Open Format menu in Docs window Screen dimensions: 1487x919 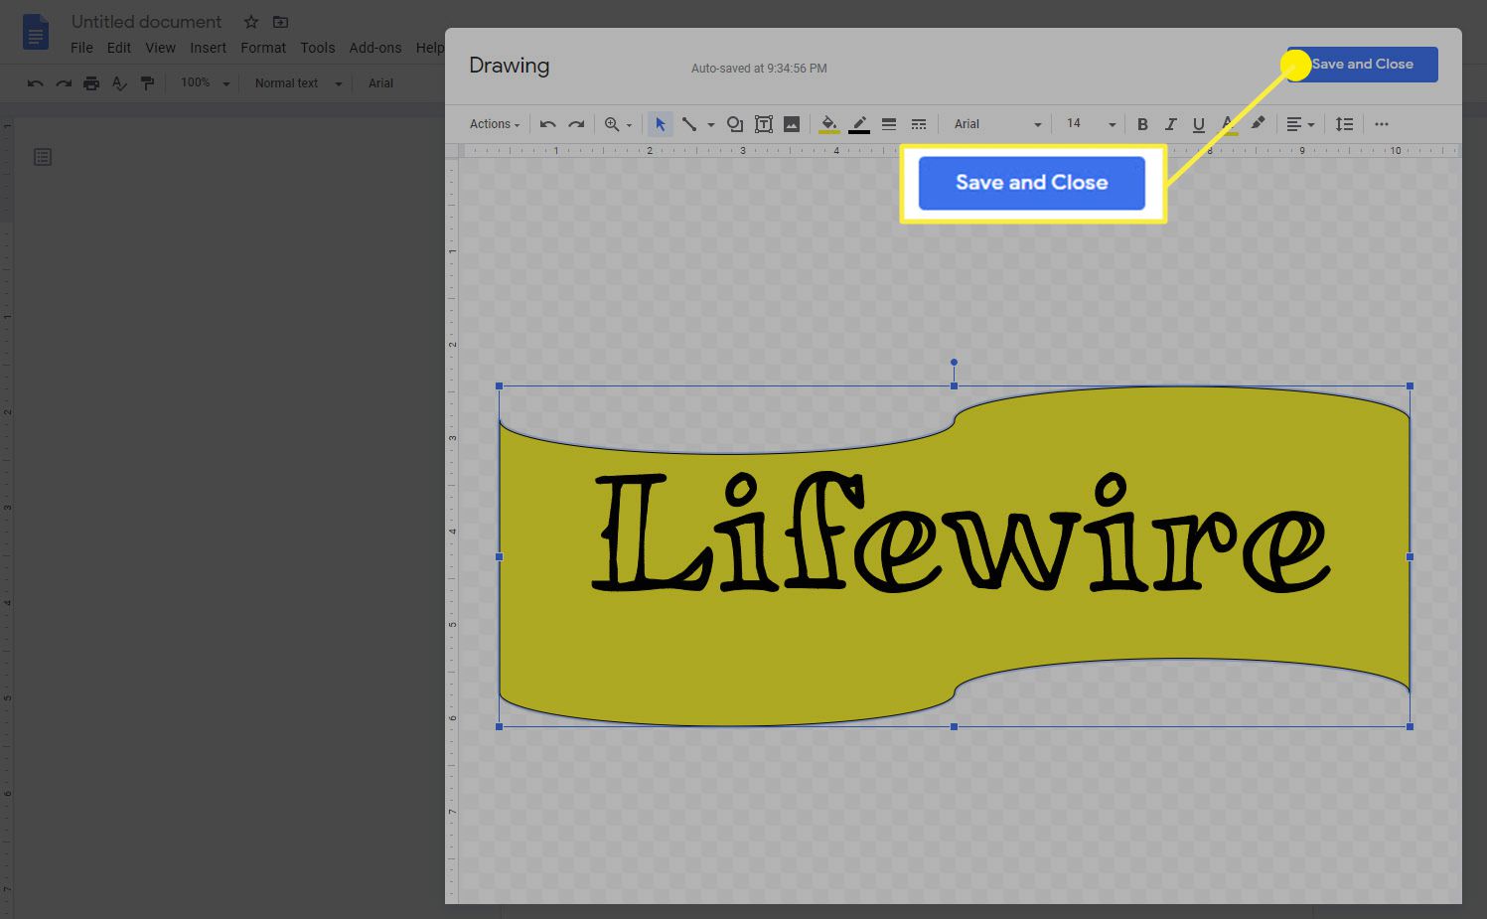pyautogui.click(x=263, y=48)
